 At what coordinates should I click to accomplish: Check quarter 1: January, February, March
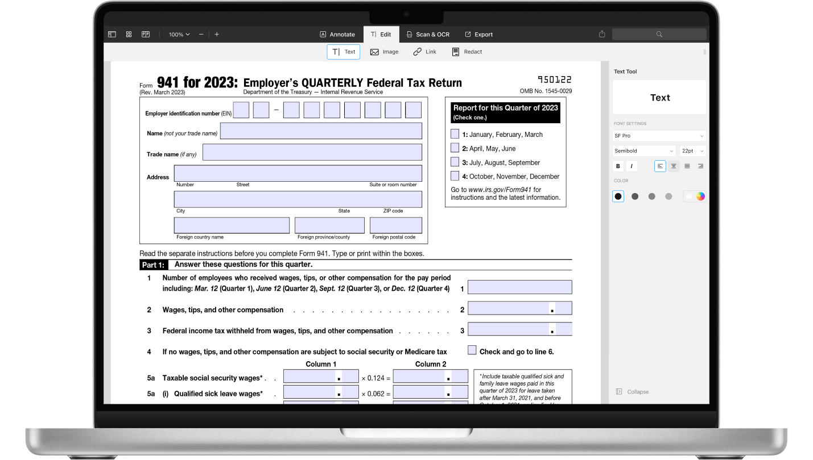click(455, 134)
